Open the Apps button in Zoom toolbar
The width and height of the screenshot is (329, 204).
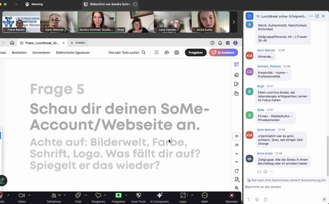click(183, 198)
